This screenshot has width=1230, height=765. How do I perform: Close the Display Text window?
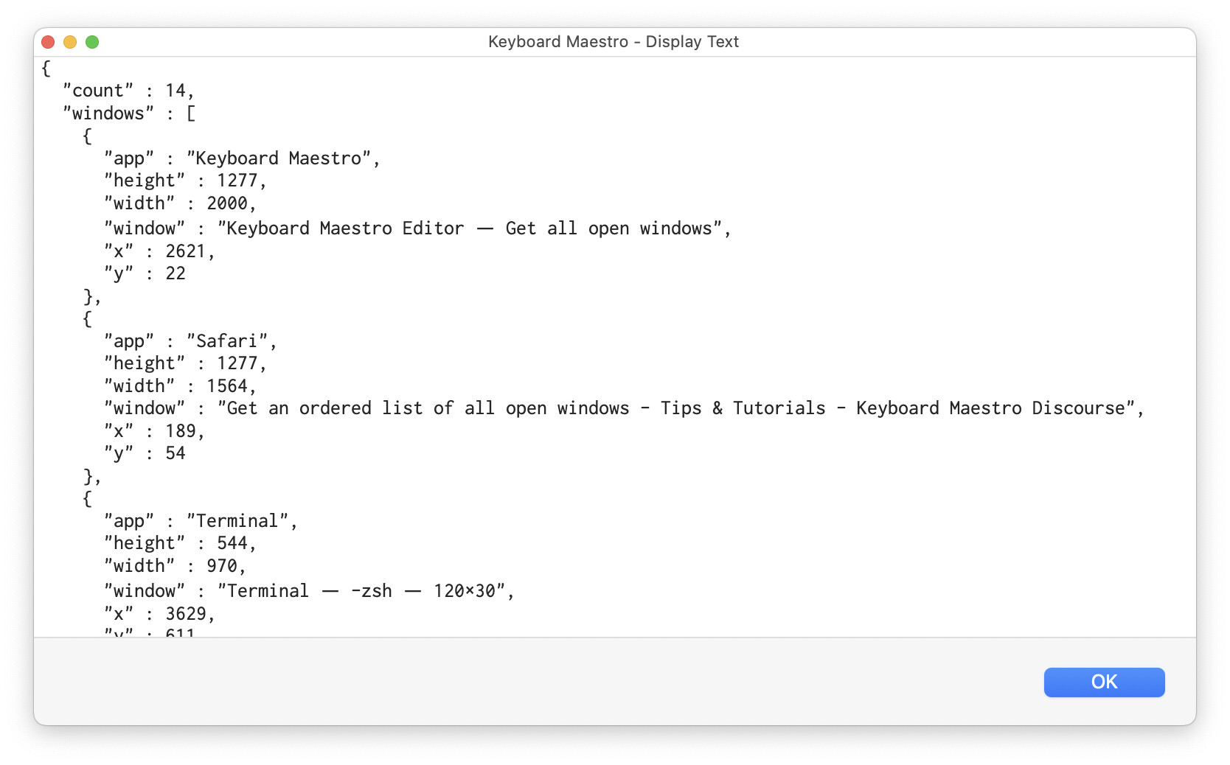(49, 42)
